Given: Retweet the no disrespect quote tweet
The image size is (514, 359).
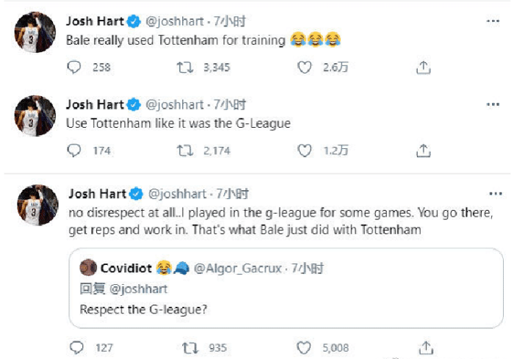Looking at the screenshot, I should click(189, 347).
